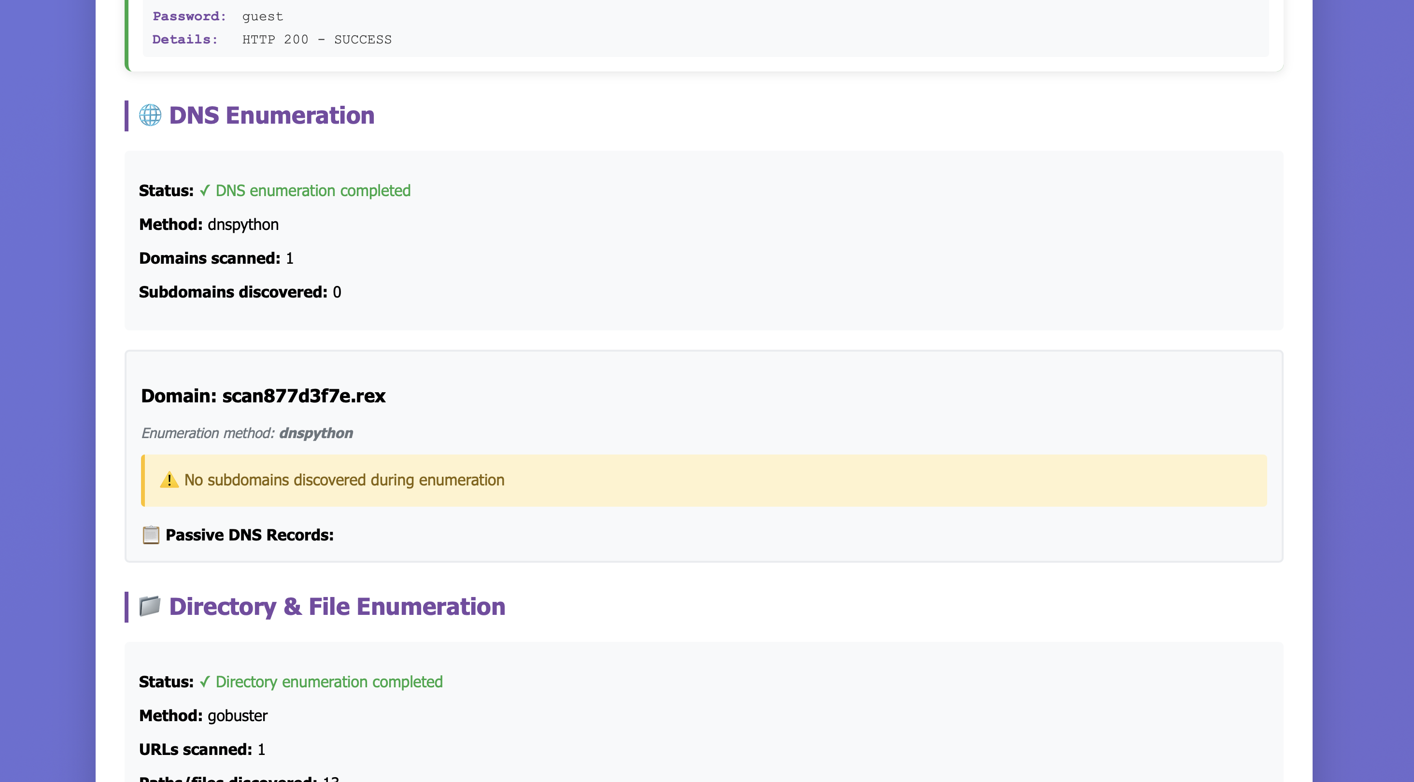Click the dnspython method label
This screenshot has height=782, width=1414.
(243, 224)
